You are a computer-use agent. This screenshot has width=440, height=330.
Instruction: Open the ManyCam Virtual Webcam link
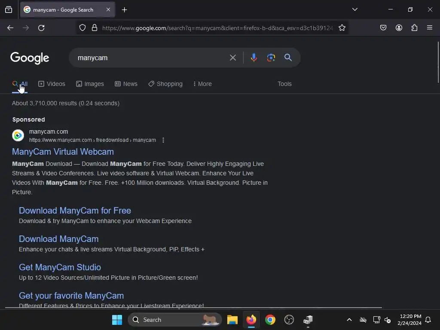tap(63, 152)
